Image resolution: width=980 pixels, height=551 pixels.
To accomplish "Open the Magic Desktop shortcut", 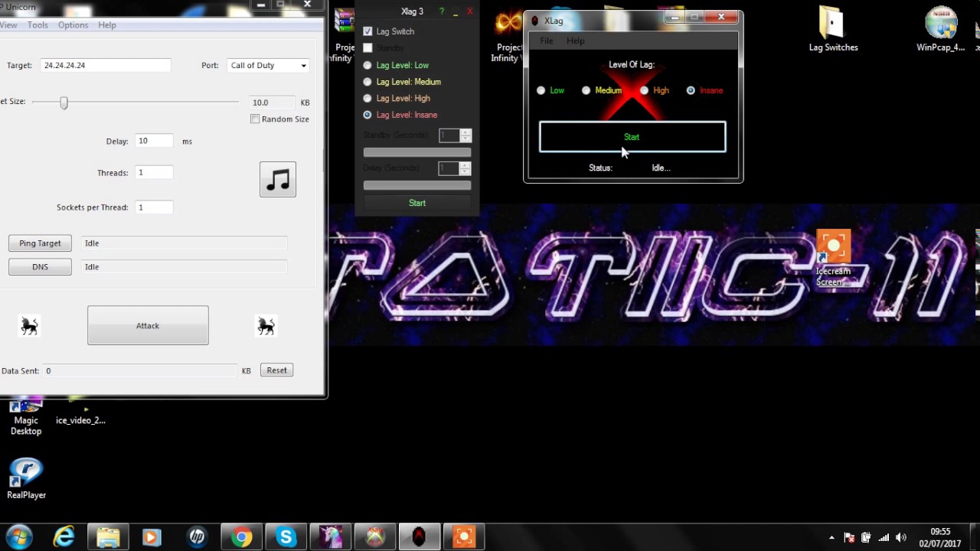I will [x=26, y=417].
